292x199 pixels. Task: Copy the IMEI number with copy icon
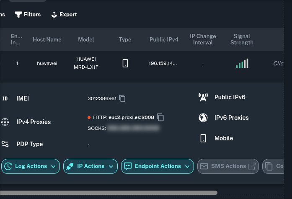click(x=122, y=98)
